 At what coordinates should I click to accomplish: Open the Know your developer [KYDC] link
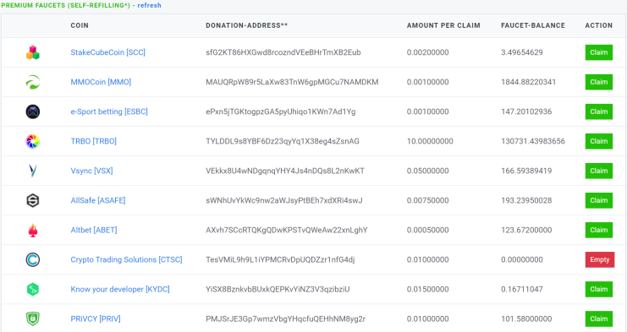tap(120, 289)
